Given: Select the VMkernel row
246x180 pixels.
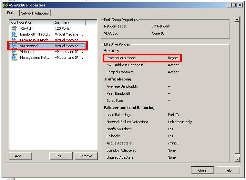Looking at the screenshot, I should 48,52.
